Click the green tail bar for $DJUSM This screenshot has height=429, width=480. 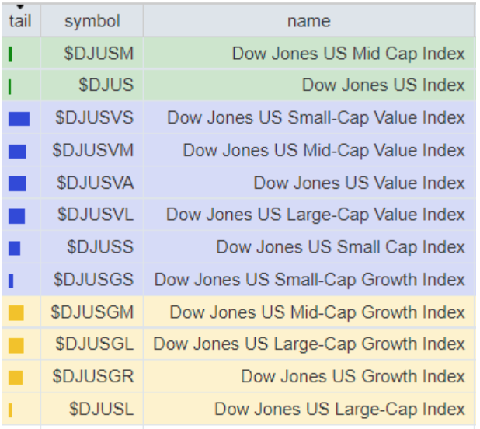pyautogui.click(x=10, y=54)
